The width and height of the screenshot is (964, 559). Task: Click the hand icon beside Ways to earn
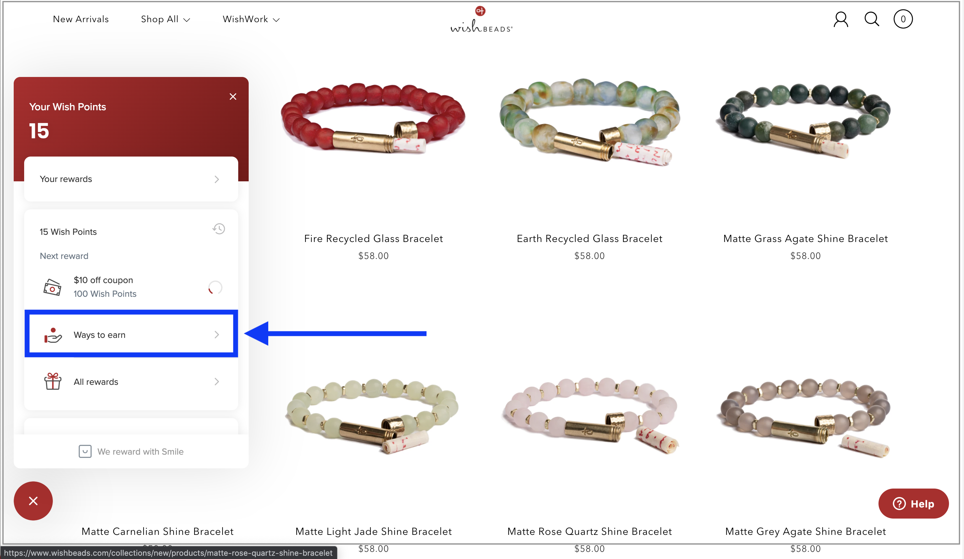(x=53, y=335)
